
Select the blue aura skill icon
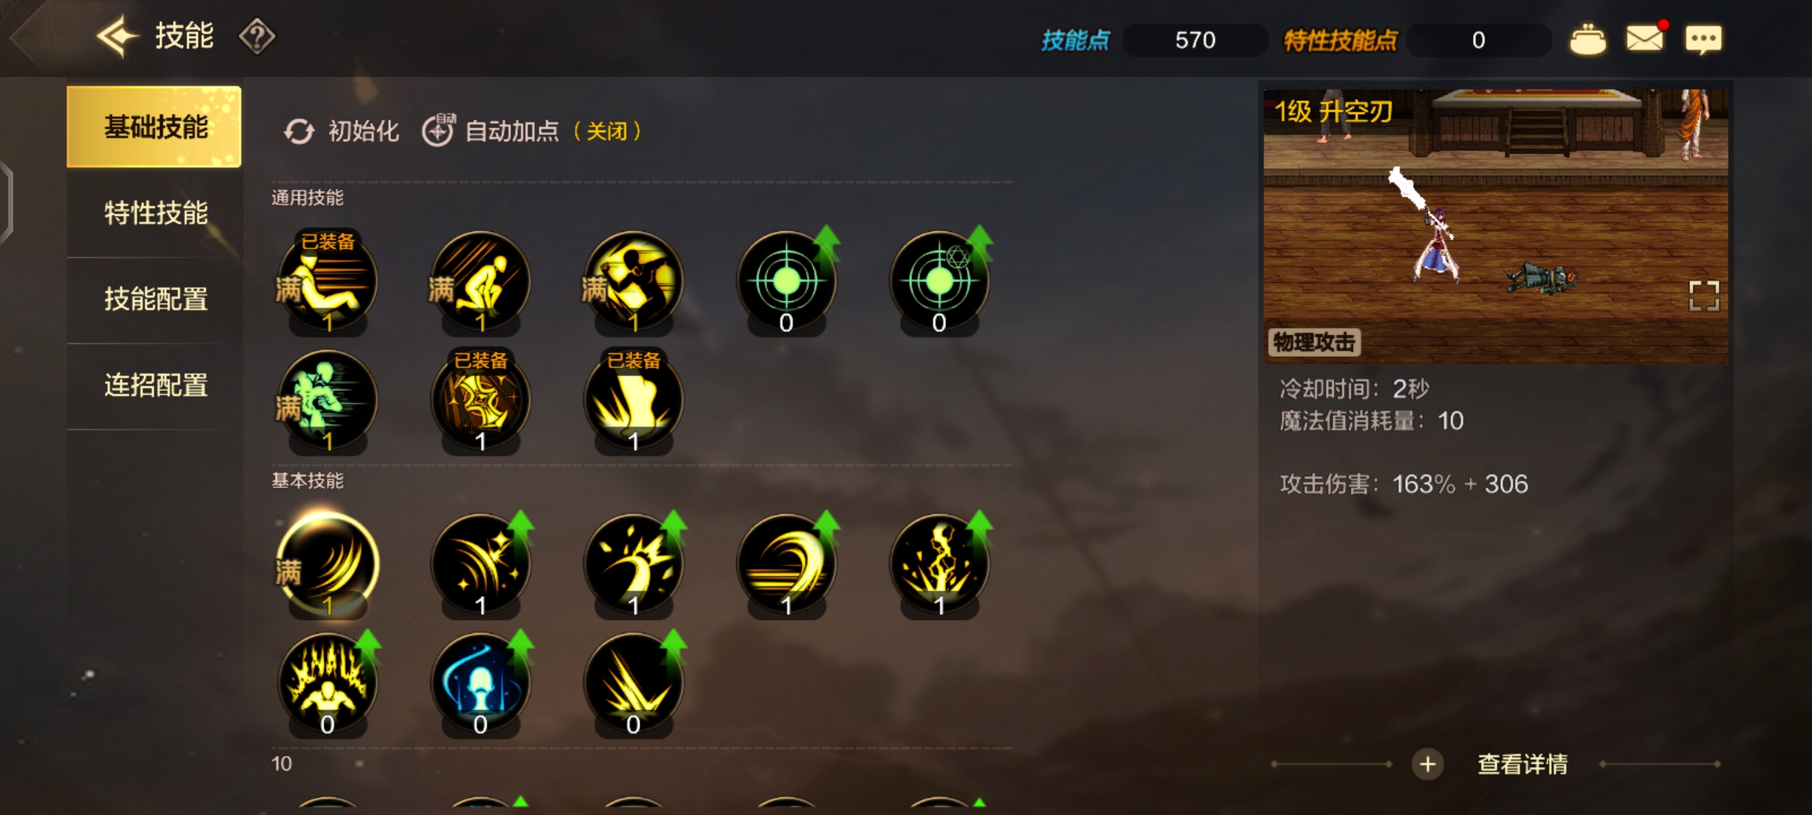[480, 682]
